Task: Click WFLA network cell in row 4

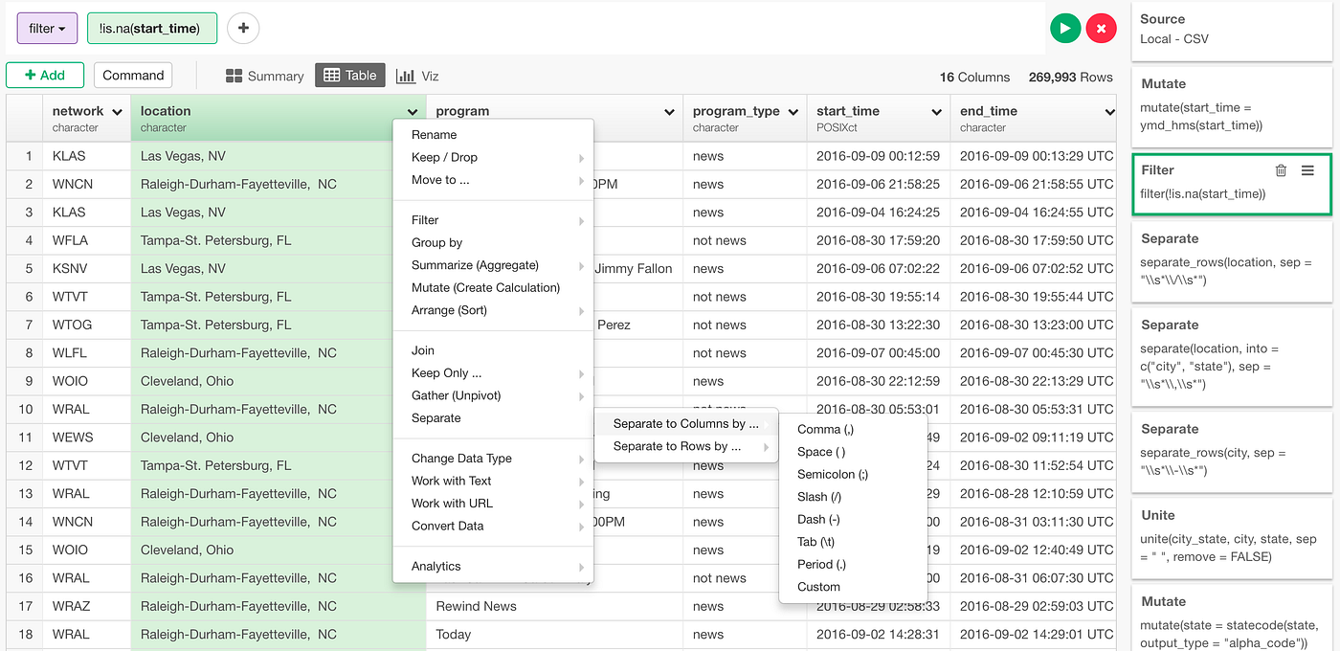Action: click(x=86, y=240)
